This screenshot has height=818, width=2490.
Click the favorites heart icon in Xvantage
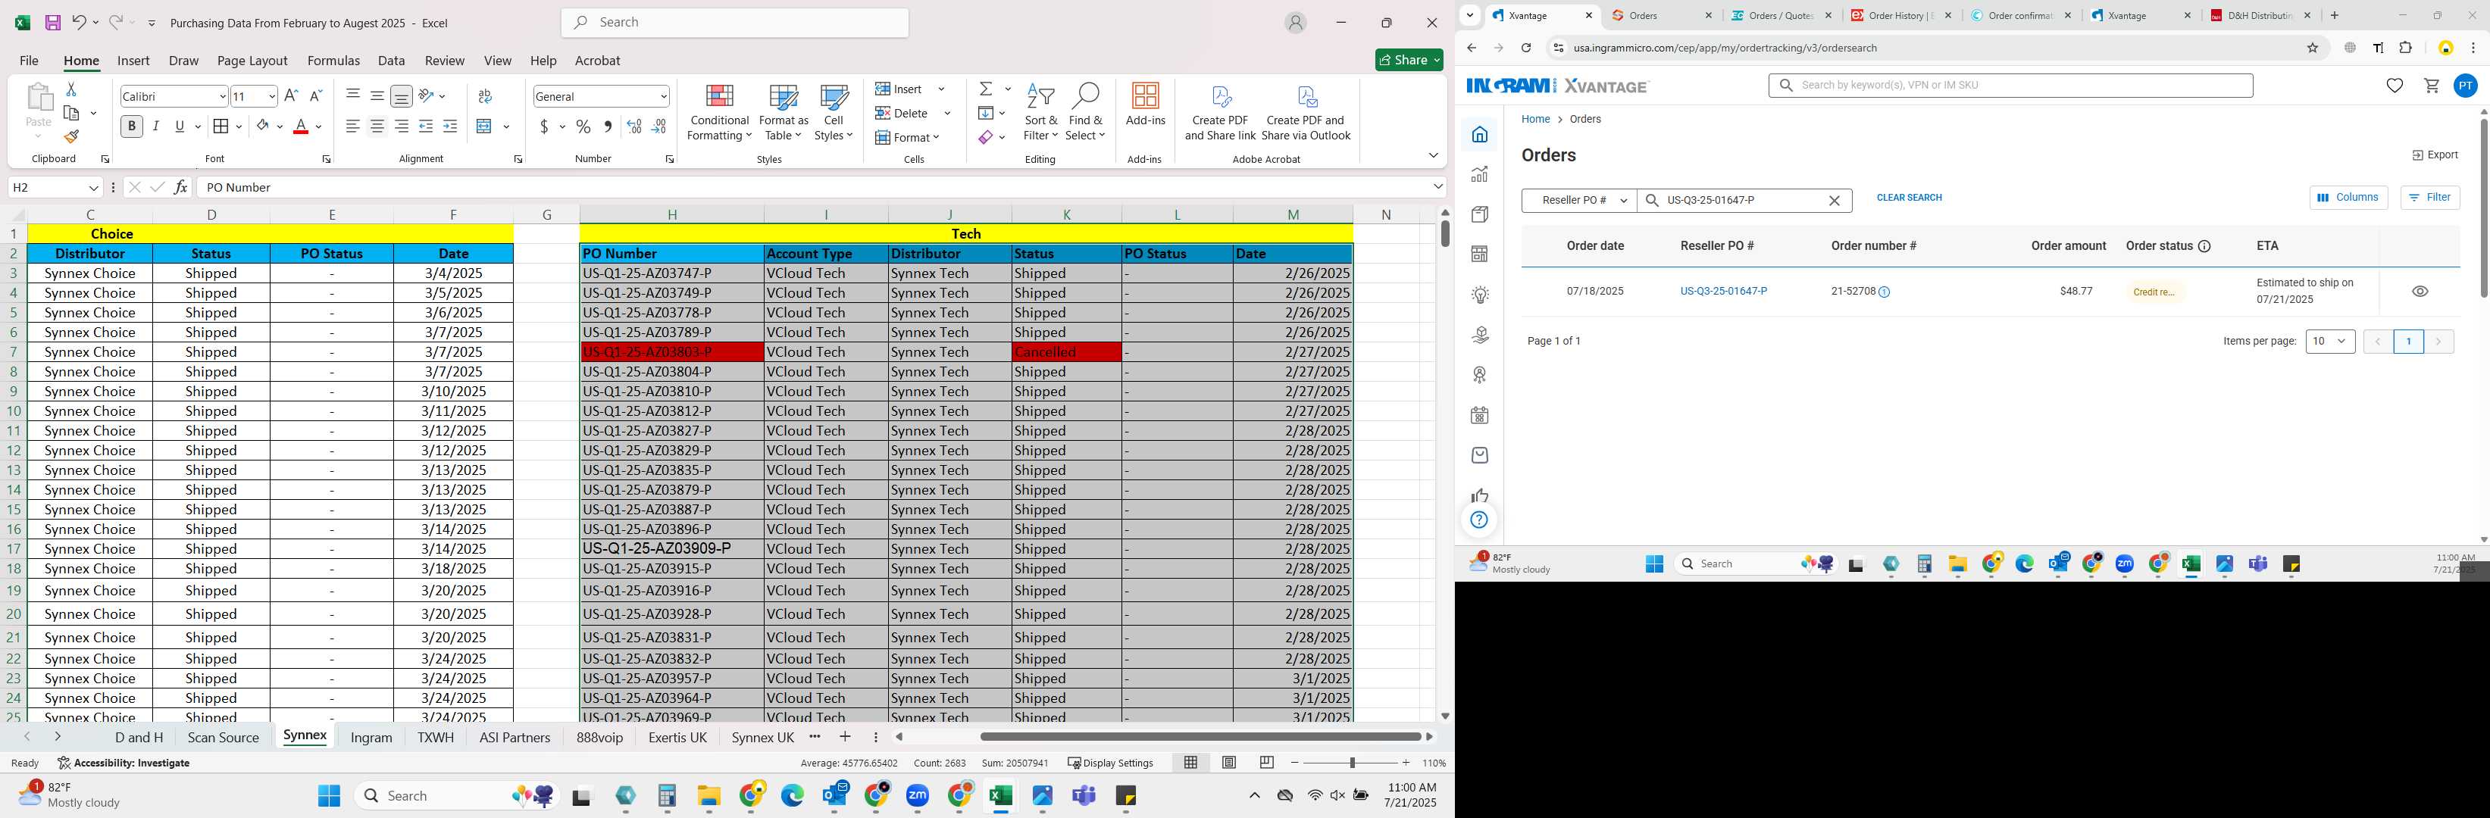coord(2395,85)
